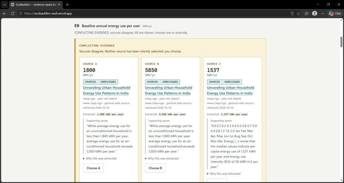Open Copilot Chat sidebar
Screen dimensions: 344x183
(x=335, y=14)
